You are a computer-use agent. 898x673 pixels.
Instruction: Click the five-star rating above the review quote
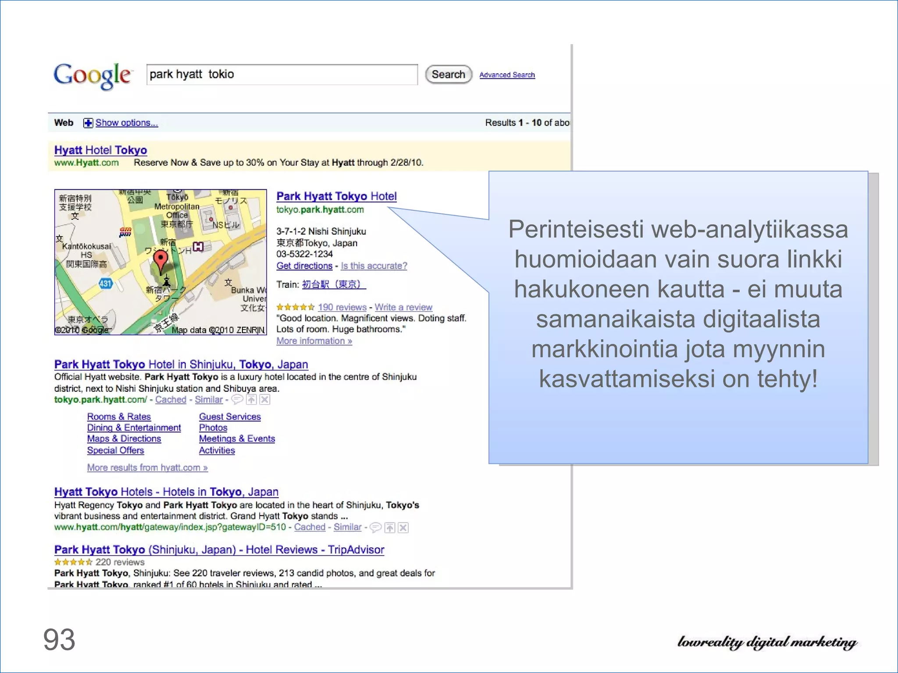coord(296,307)
